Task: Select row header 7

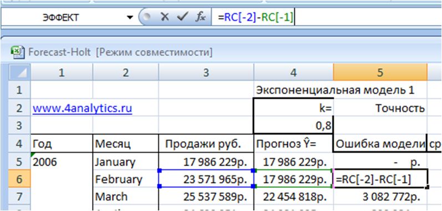Action: (19, 197)
